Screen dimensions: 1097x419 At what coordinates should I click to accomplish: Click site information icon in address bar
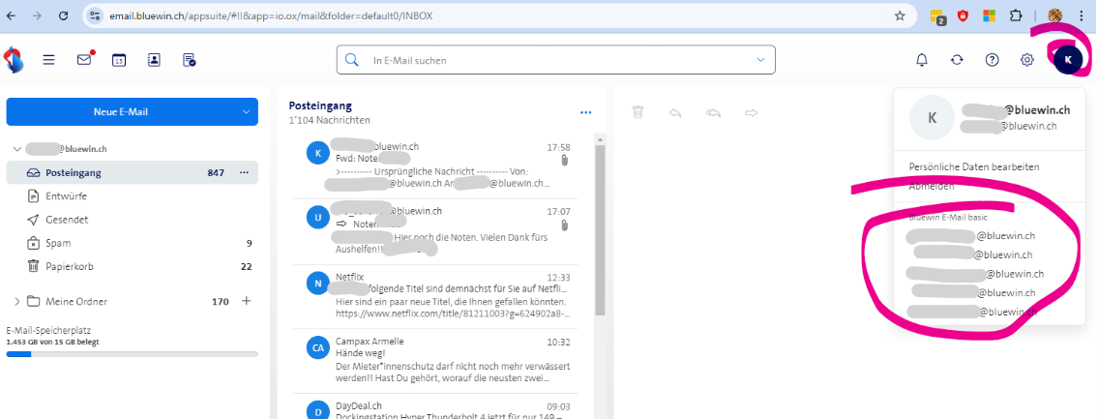tap(95, 15)
